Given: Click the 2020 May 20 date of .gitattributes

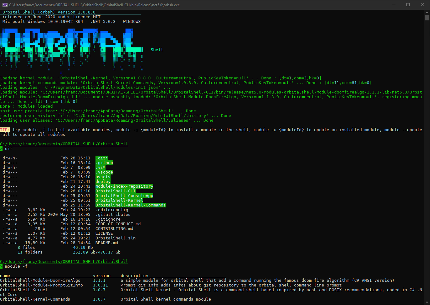Looking at the screenshot, I should [69, 214].
